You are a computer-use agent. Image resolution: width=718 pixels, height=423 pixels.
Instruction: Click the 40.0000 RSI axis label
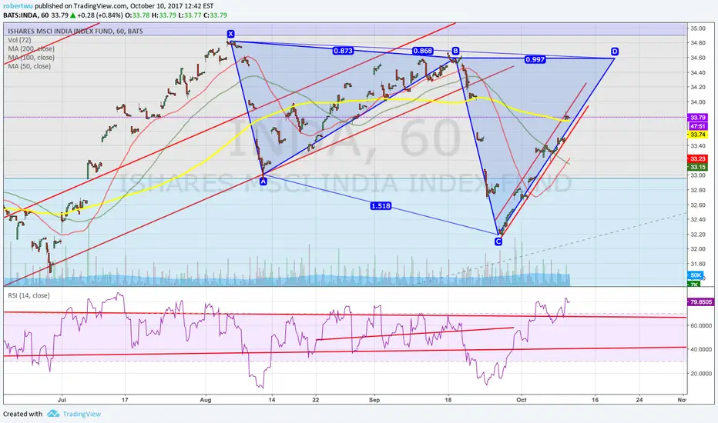click(701, 349)
